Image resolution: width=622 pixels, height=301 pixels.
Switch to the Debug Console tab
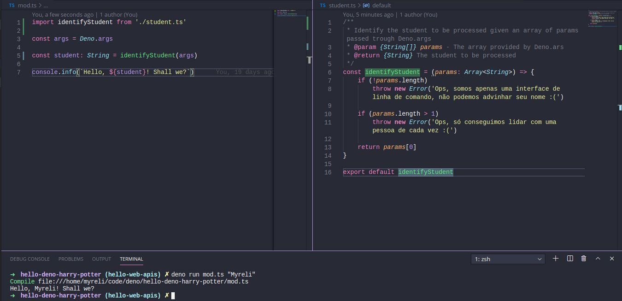coord(29,259)
